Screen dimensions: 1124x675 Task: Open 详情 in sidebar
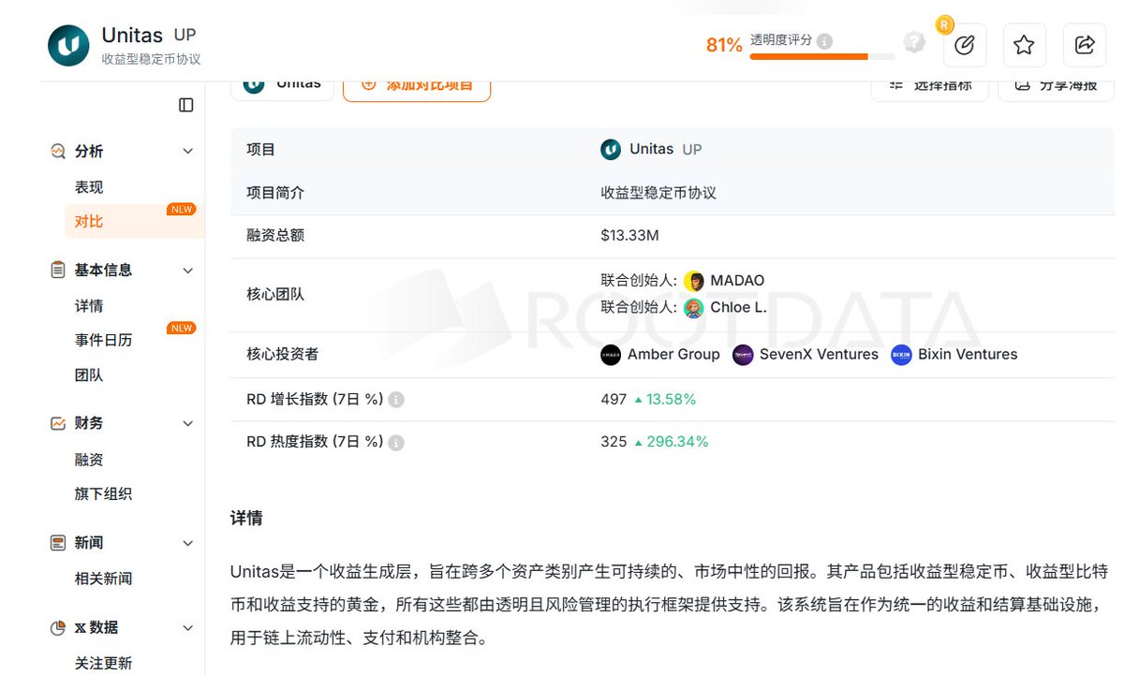(89, 306)
